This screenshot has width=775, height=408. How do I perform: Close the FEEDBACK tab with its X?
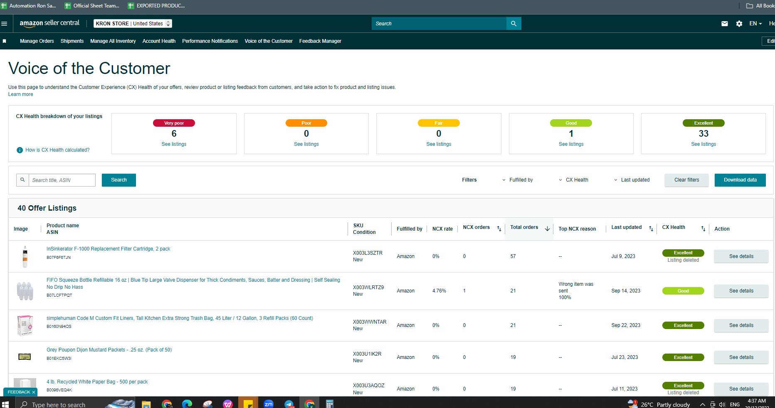pyautogui.click(x=34, y=392)
